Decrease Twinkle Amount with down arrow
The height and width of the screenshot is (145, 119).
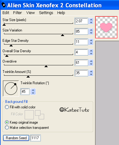91,74
